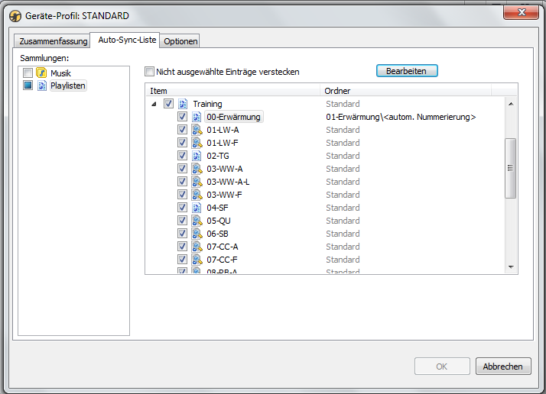Image resolution: width=546 pixels, height=394 pixels.
Task: Click the vertical scrollbar thumb in list
Action: [511, 168]
